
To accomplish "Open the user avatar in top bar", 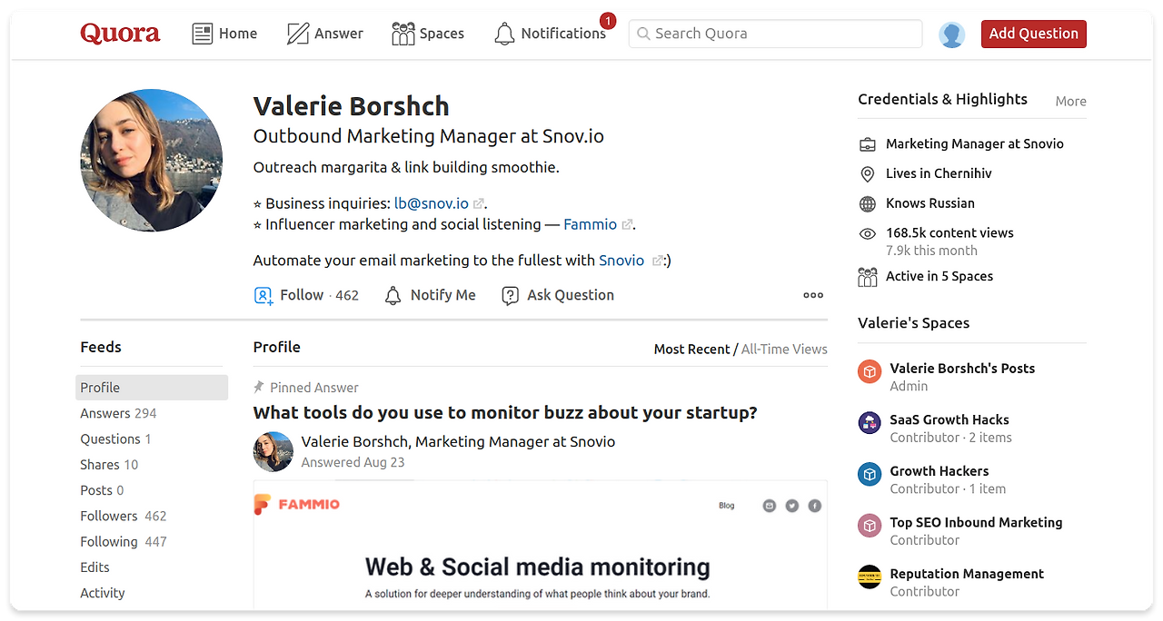I will 951,34.
